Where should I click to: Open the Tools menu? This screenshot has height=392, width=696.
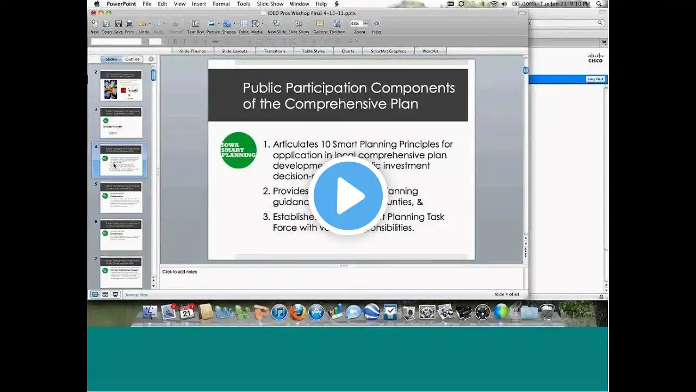244,4
